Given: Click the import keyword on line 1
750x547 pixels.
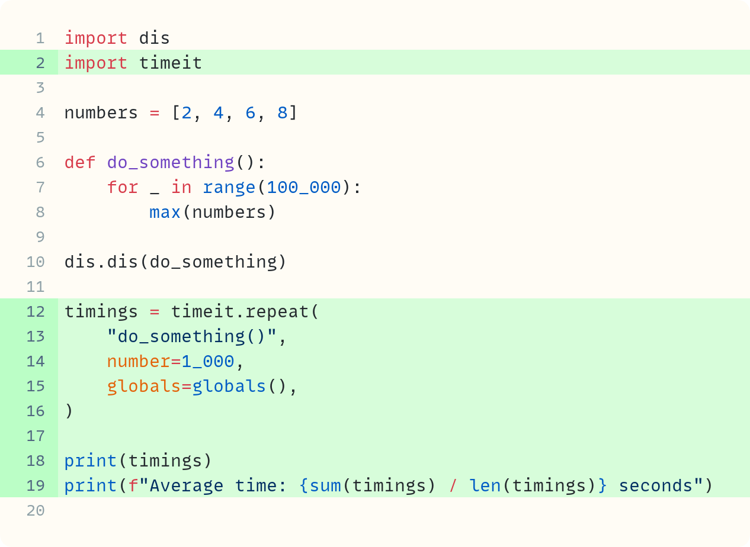Looking at the screenshot, I should pyautogui.click(x=96, y=38).
